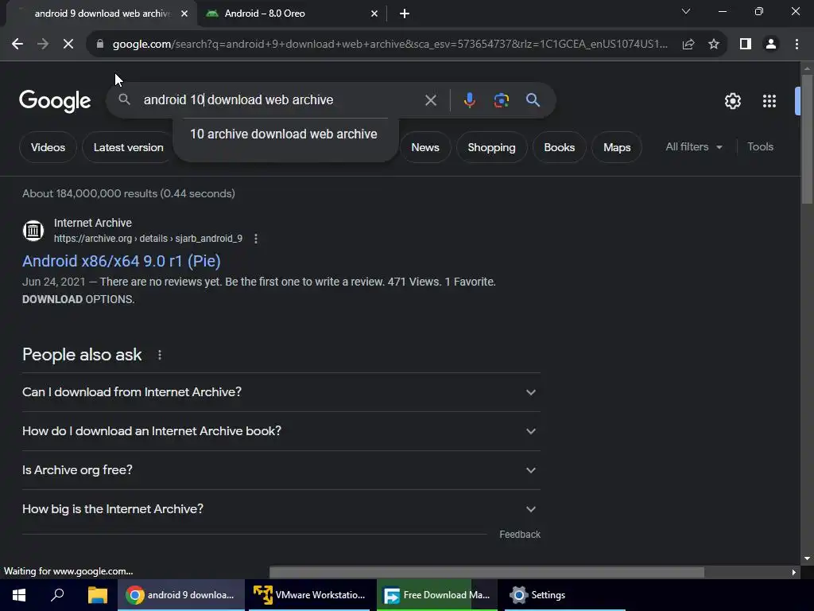
Task: Open the tab search chevron in title bar
Action: (686, 11)
